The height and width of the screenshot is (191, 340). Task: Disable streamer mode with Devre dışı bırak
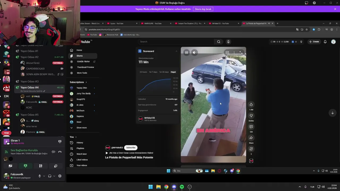[x=203, y=9]
